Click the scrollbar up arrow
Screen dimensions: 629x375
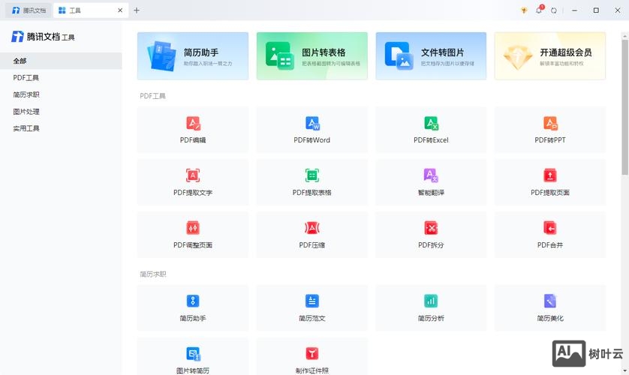click(x=624, y=36)
